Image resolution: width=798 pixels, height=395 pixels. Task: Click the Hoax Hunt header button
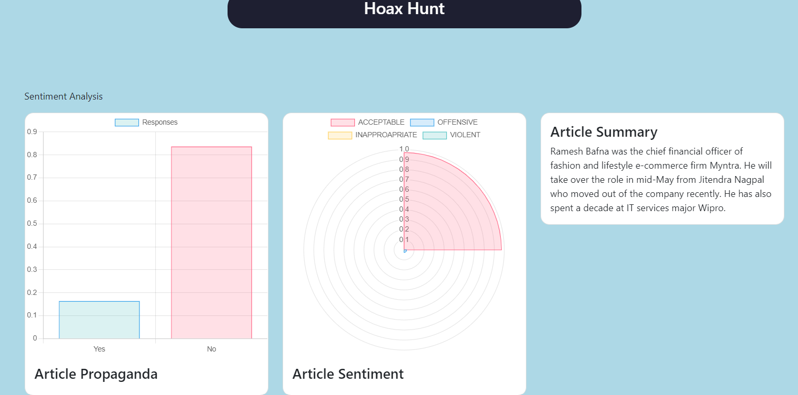tap(404, 9)
